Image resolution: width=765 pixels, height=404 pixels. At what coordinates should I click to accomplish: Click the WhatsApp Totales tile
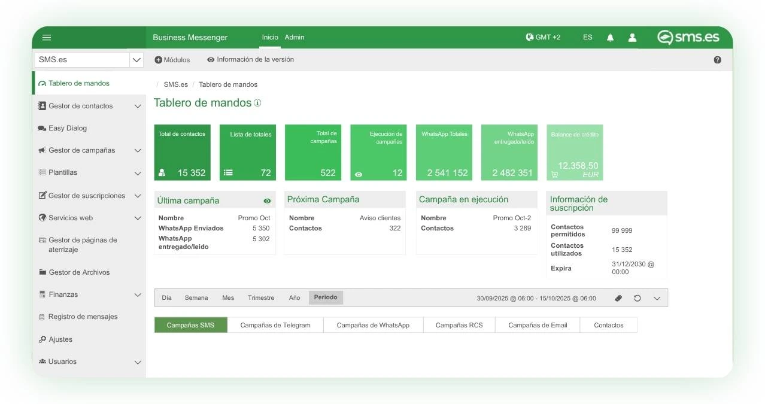point(444,152)
